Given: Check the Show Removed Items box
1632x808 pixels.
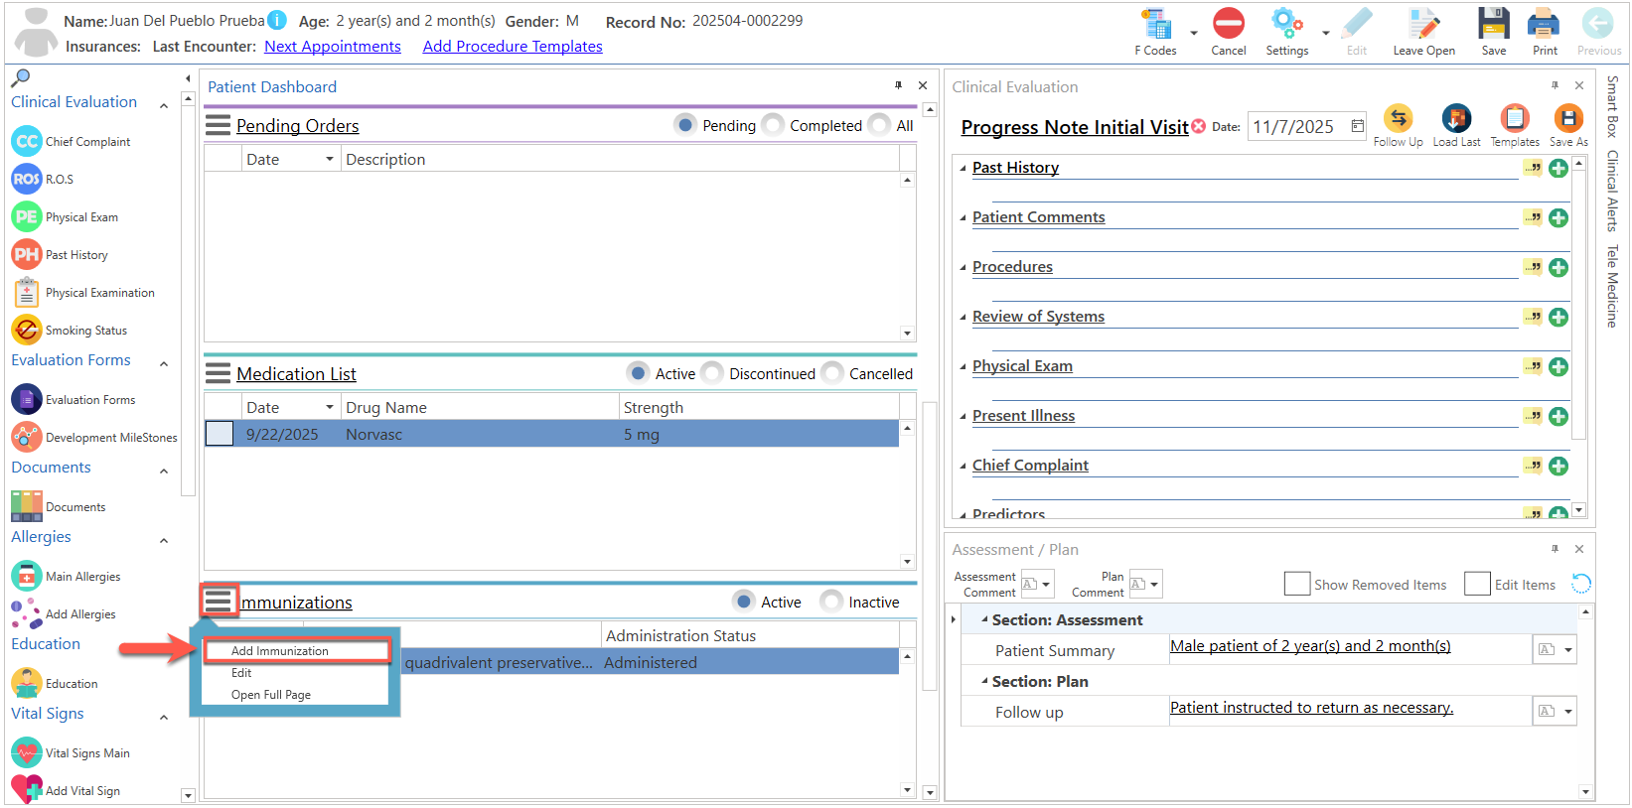Looking at the screenshot, I should [1296, 584].
